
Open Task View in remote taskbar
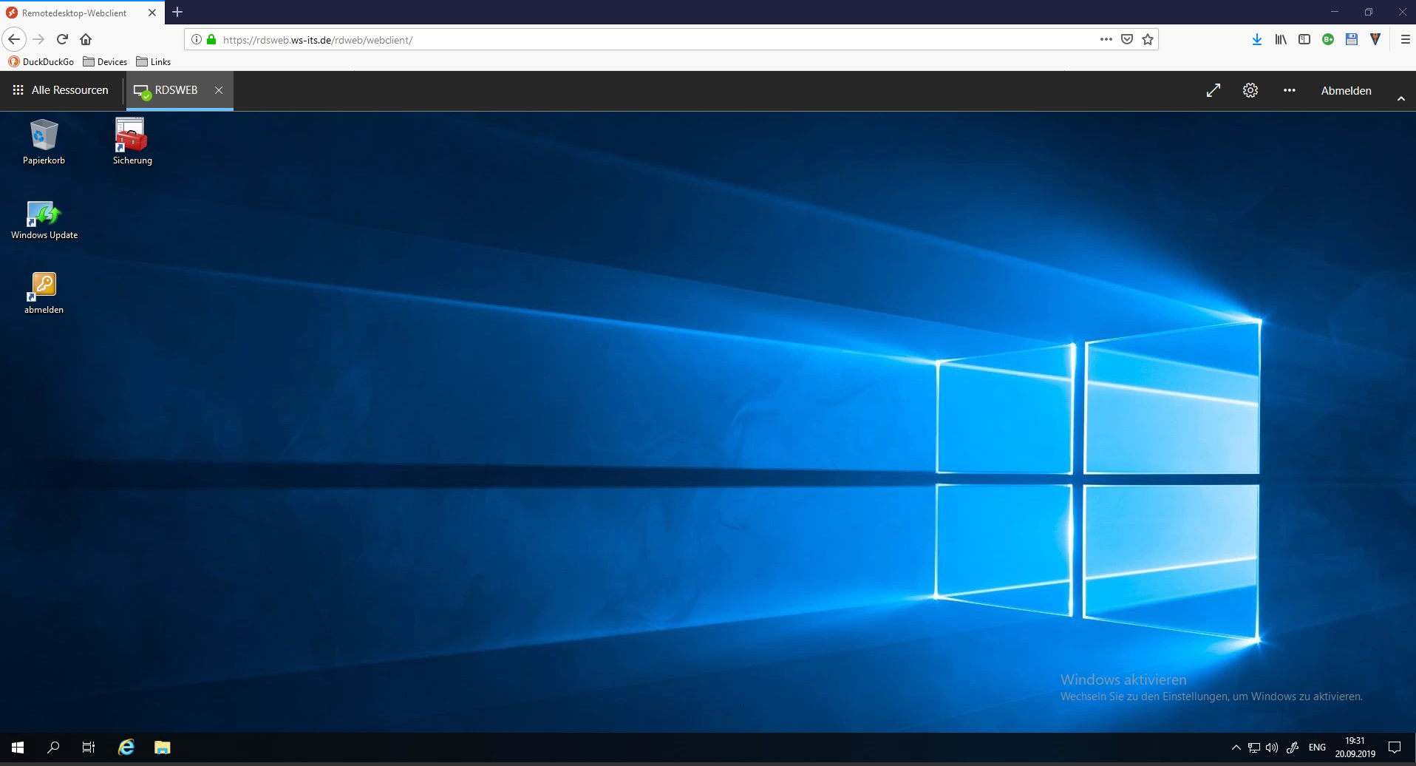pos(89,748)
